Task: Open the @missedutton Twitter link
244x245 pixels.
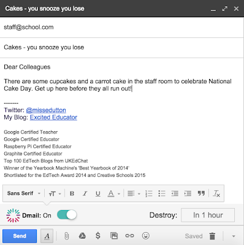Action: click(x=46, y=110)
